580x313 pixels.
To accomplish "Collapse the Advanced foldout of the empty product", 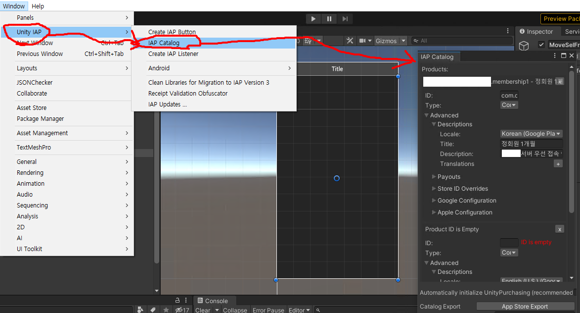I will [x=427, y=262].
